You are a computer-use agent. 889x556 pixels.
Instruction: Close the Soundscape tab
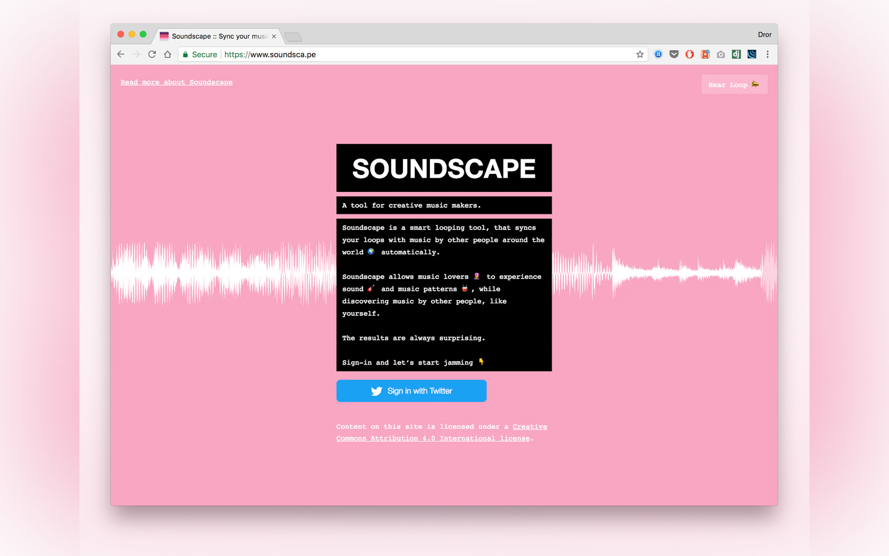click(274, 36)
